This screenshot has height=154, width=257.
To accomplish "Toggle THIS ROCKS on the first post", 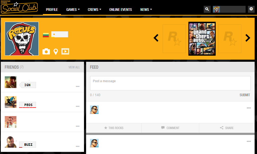I will (x=114, y=128).
